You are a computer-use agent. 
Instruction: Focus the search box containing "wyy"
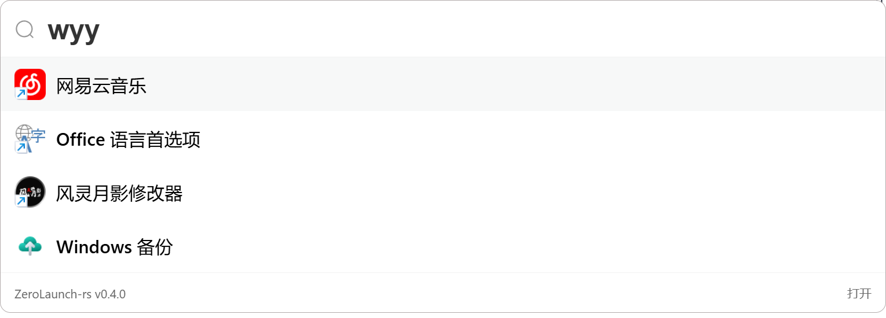pyautogui.click(x=405, y=29)
